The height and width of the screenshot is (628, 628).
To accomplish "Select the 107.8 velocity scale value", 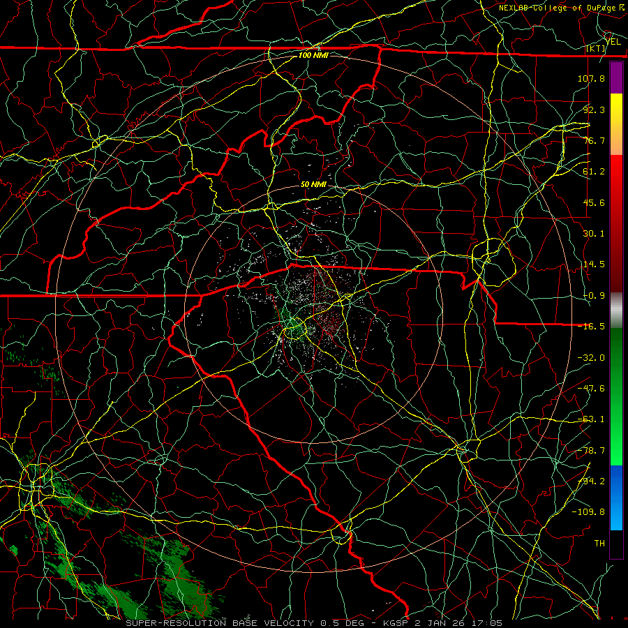I will pyautogui.click(x=591, y=78).
